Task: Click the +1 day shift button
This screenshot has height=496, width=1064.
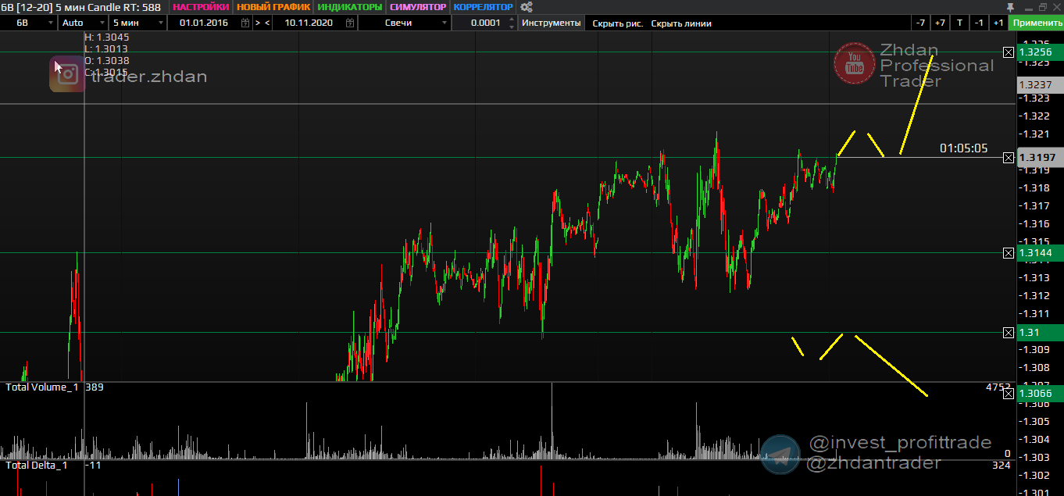Action: (998, 23)
